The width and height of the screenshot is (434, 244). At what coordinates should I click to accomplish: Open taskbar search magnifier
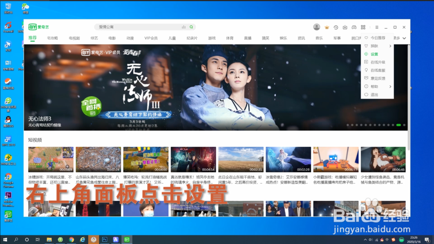tap(16, 240)
